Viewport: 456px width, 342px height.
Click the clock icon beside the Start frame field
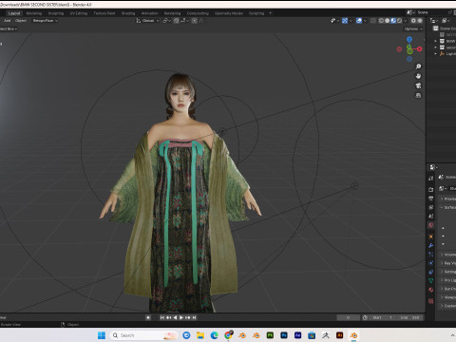tap(365, 317)
